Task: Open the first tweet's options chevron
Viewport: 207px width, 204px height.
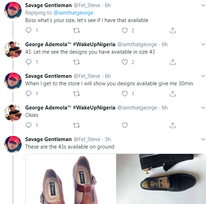Action: pos(203,5)
